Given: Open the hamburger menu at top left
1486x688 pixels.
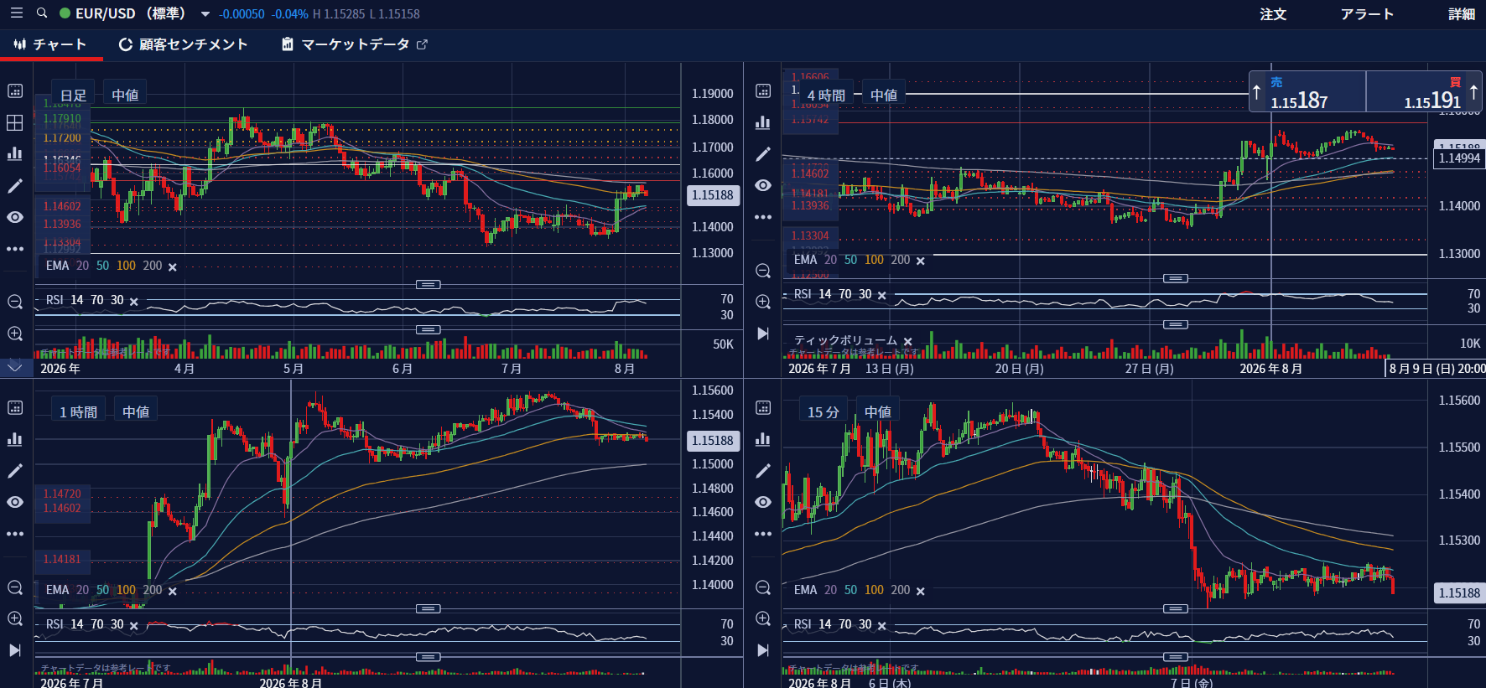Looking at the screenshot, I should click(16, 13).
